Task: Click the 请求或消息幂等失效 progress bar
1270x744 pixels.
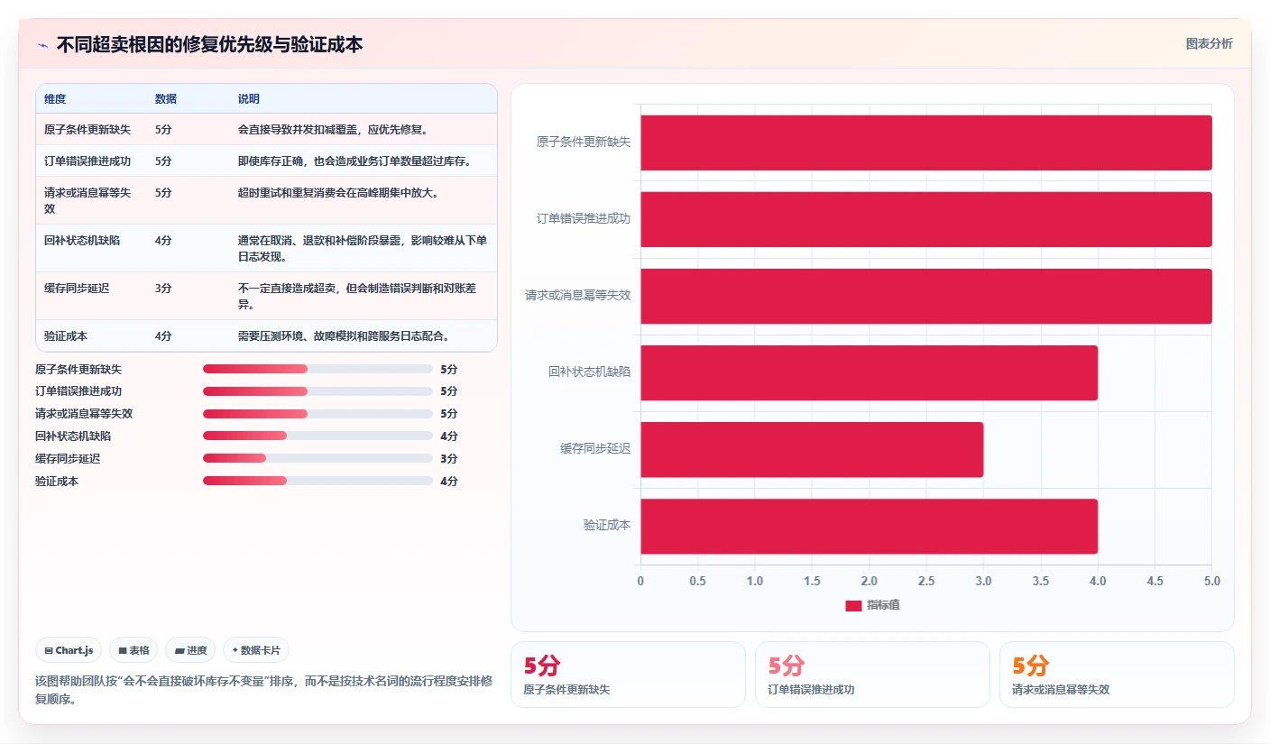Action: [x=317, y=414]
